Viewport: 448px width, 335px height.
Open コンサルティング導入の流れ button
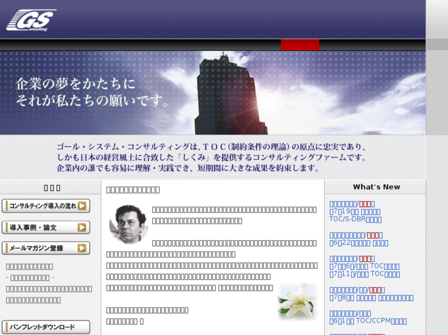46,206
